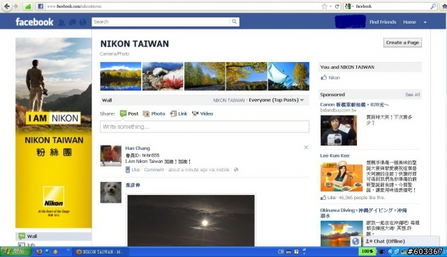The width and height of the screenshot is (447, 257).
Task: Click the Video share option label
Action: (x=207, y=114)
